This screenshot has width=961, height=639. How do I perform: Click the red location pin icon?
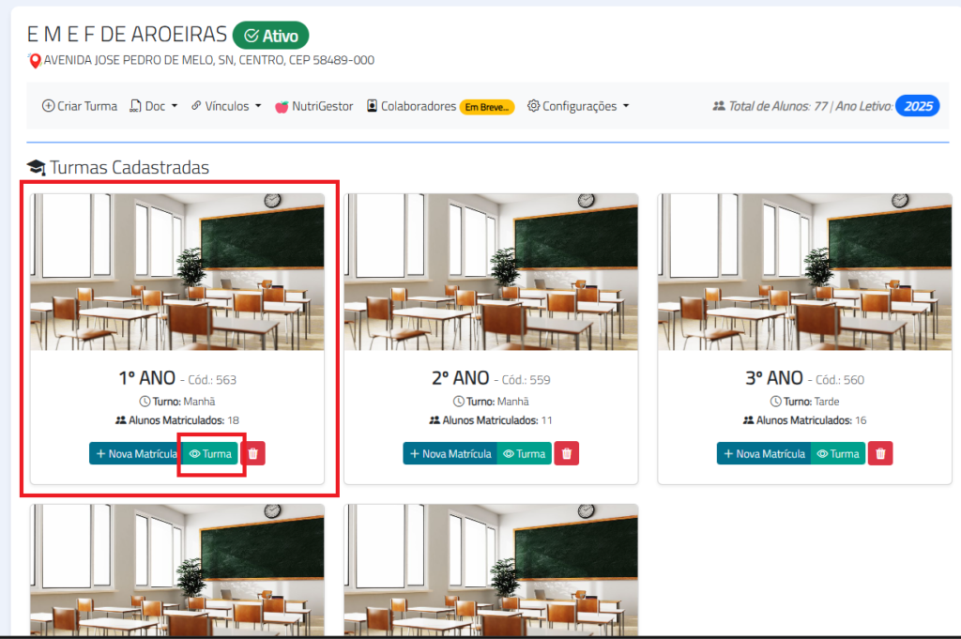coord(36,61)
